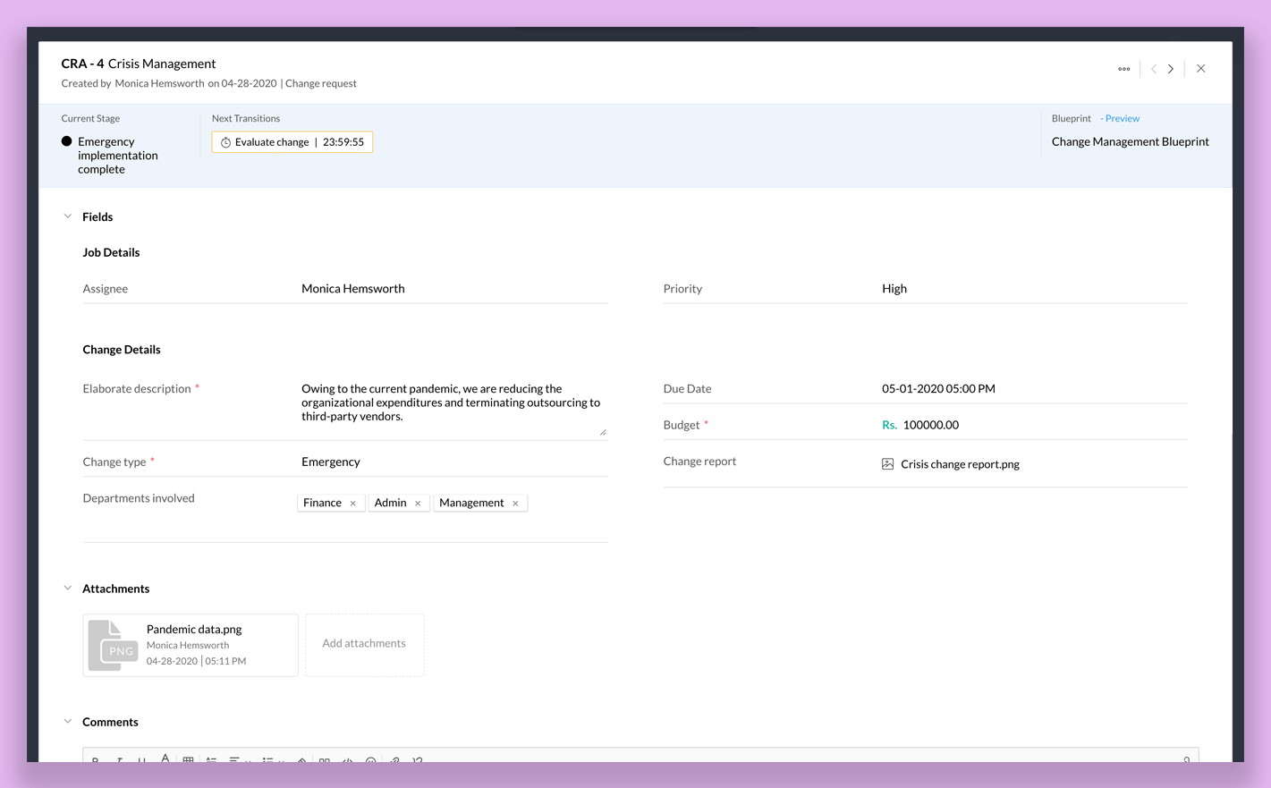Click the timer icon in Evaluate change
The height and width of the screenshot is (788, 1271).
click(x=225, y=142)
